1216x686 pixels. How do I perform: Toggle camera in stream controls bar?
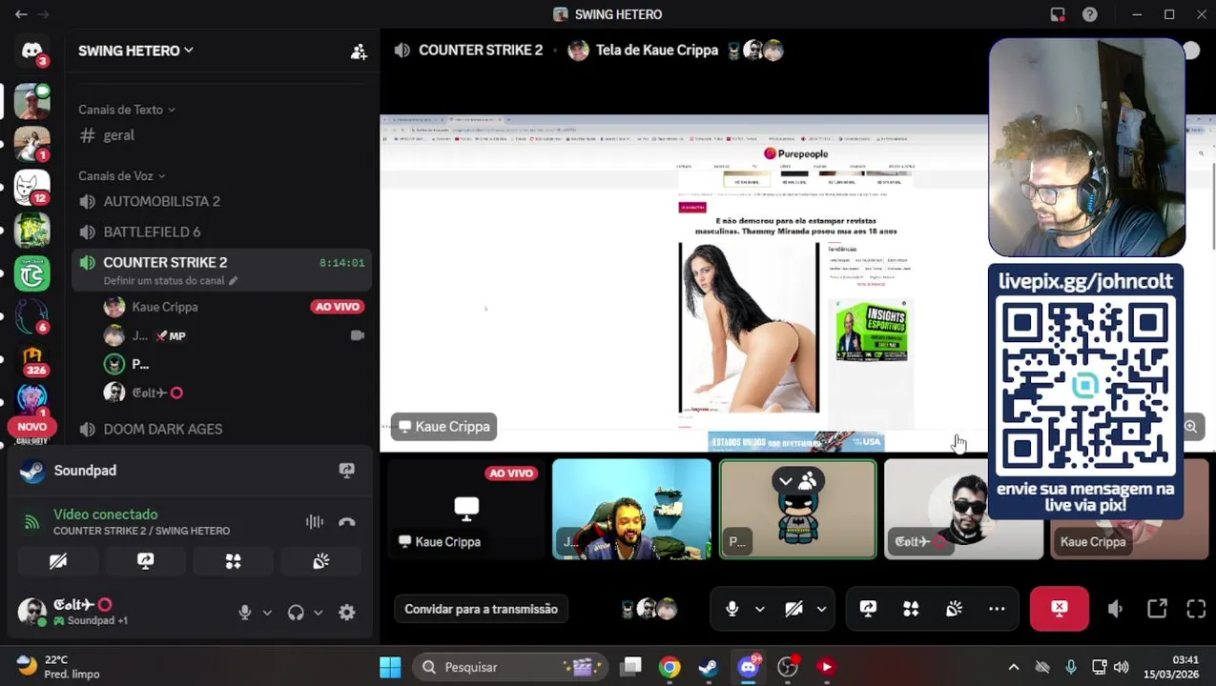coord(793,609)
